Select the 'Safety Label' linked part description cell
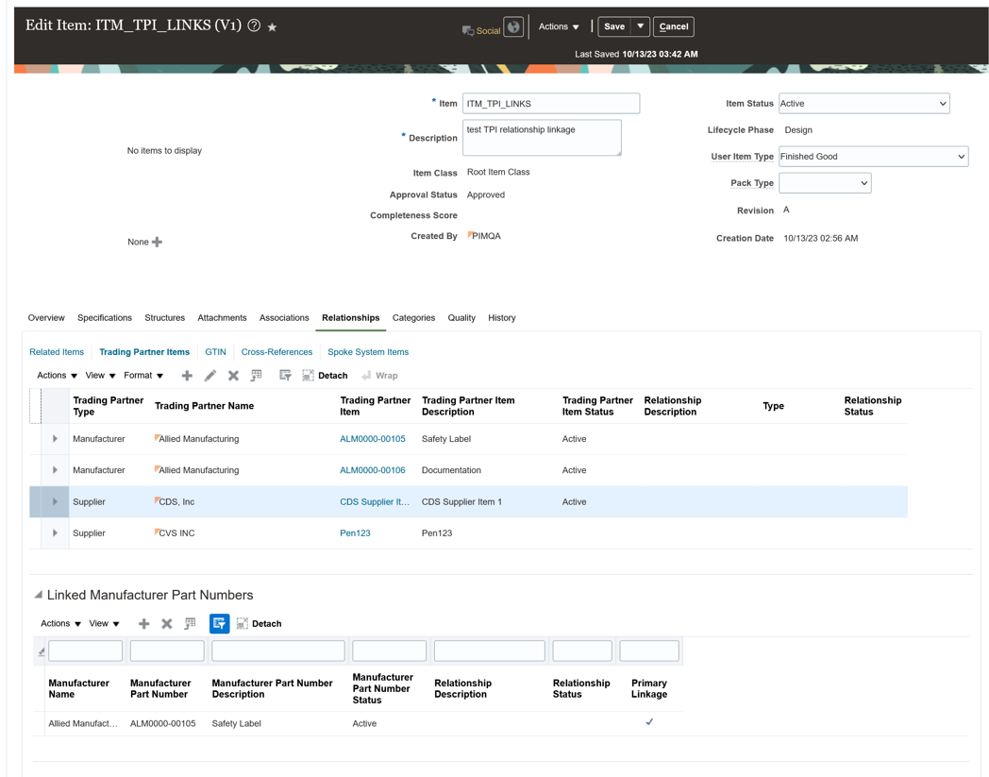Viewport: 989px width, 777px height. point(237,724)
